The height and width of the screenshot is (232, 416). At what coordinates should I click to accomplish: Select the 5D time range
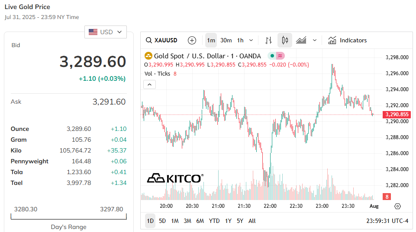(162, 221)
